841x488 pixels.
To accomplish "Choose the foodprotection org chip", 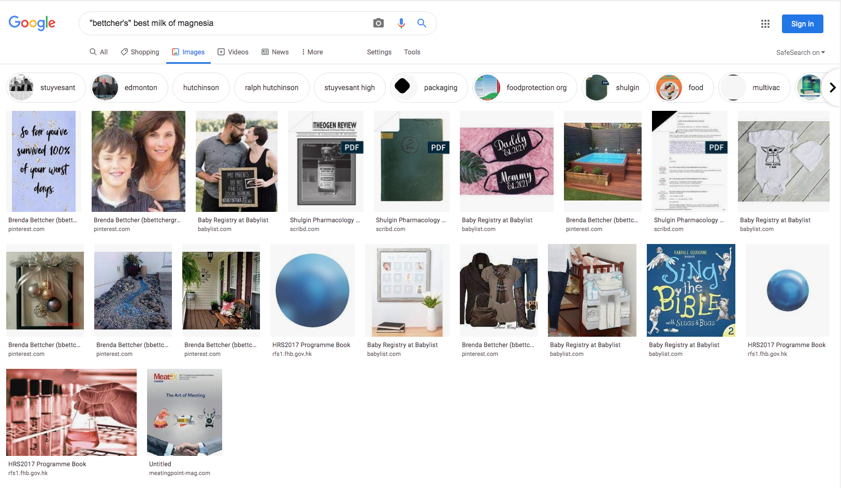I will pos(525,88).
